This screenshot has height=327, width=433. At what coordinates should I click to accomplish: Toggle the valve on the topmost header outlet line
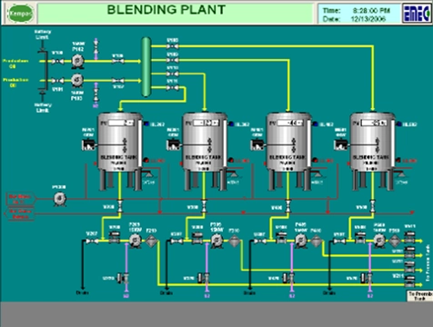(x=173, y=46)
